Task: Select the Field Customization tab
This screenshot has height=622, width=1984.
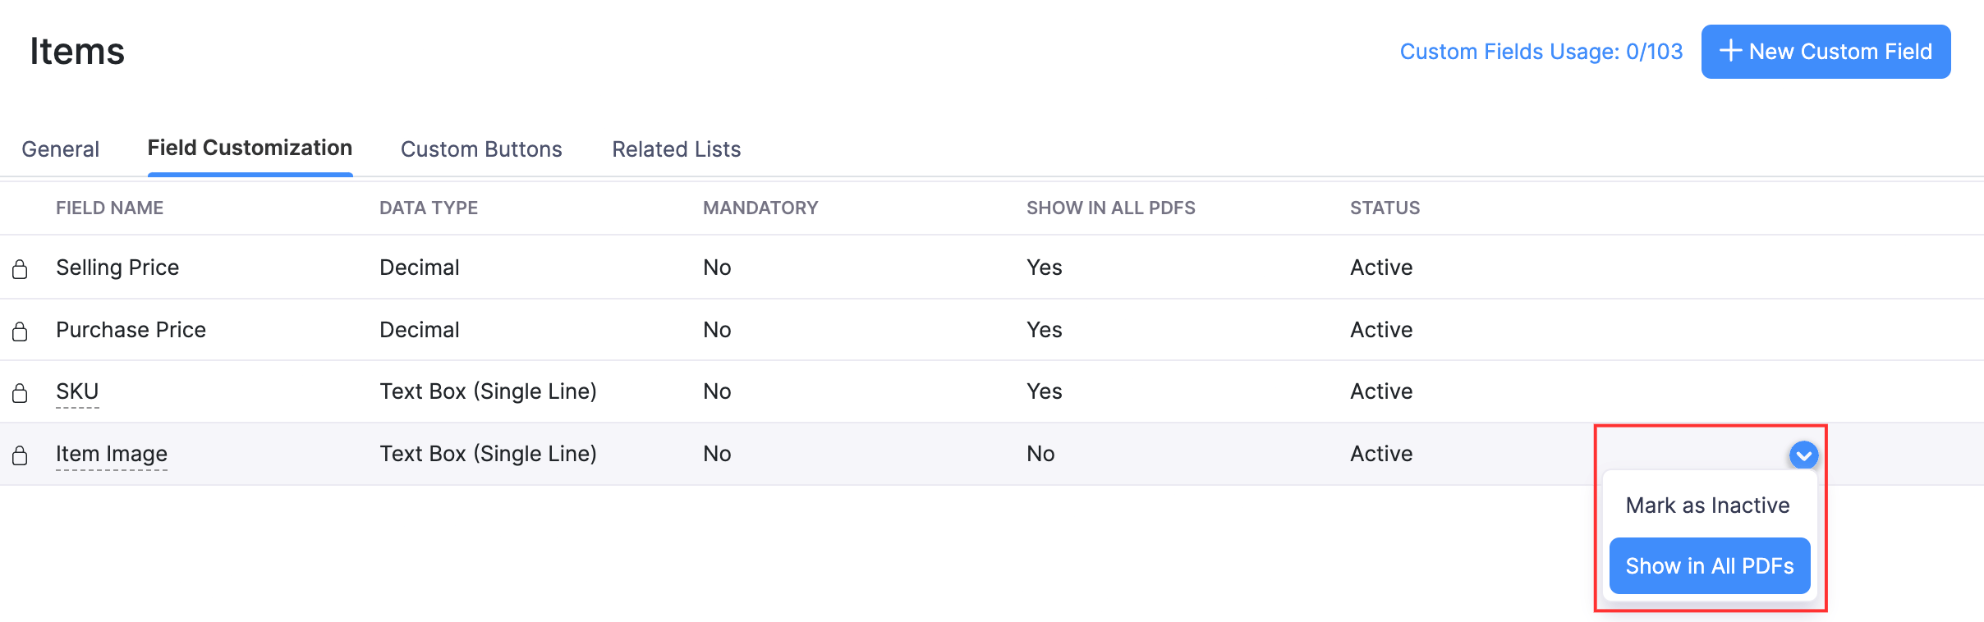Action: 250,149
